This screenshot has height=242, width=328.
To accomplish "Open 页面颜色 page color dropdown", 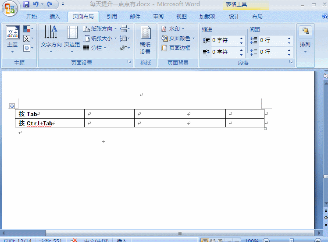I will (178, 39).
